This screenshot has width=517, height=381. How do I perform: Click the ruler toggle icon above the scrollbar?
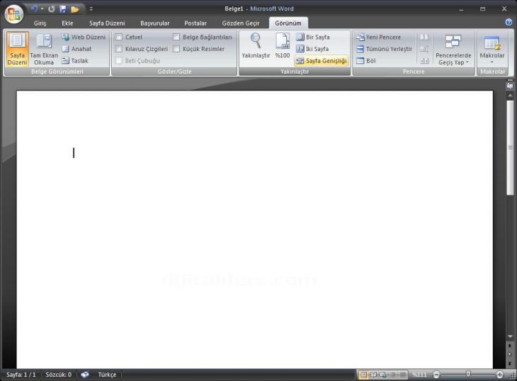pos(511,86)
